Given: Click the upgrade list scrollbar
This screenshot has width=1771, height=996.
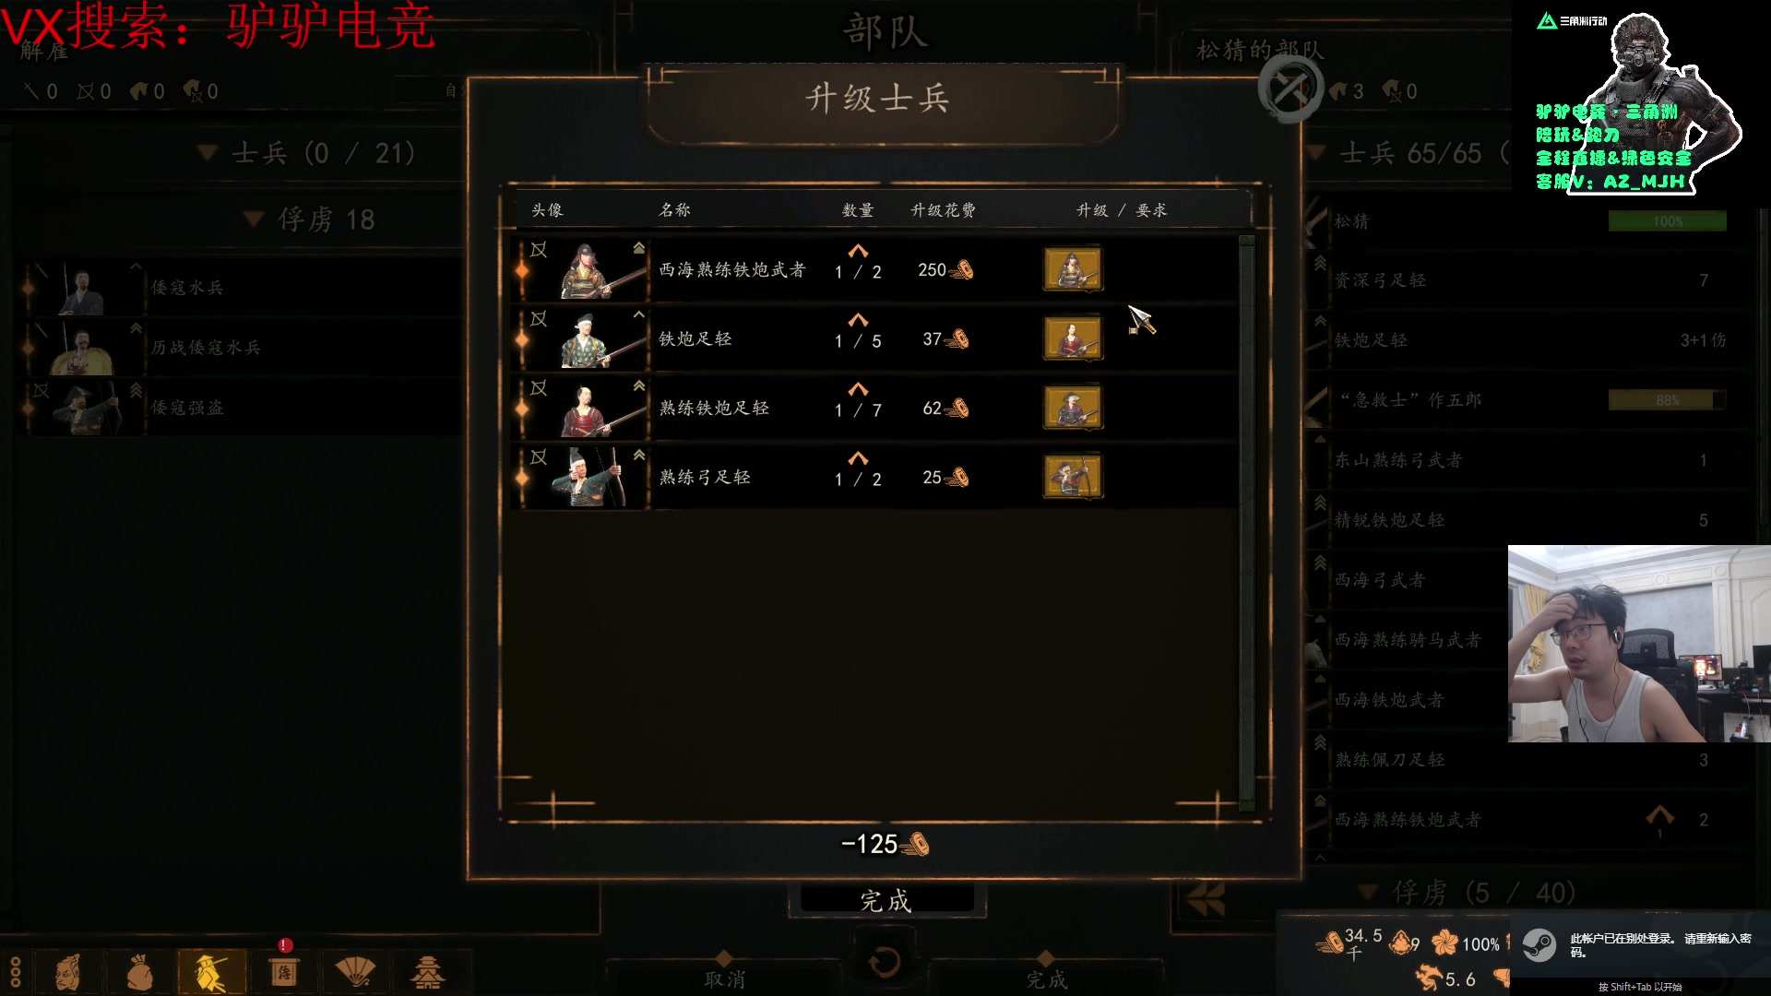Looking at the screenshot, I should pos(1247,522).
